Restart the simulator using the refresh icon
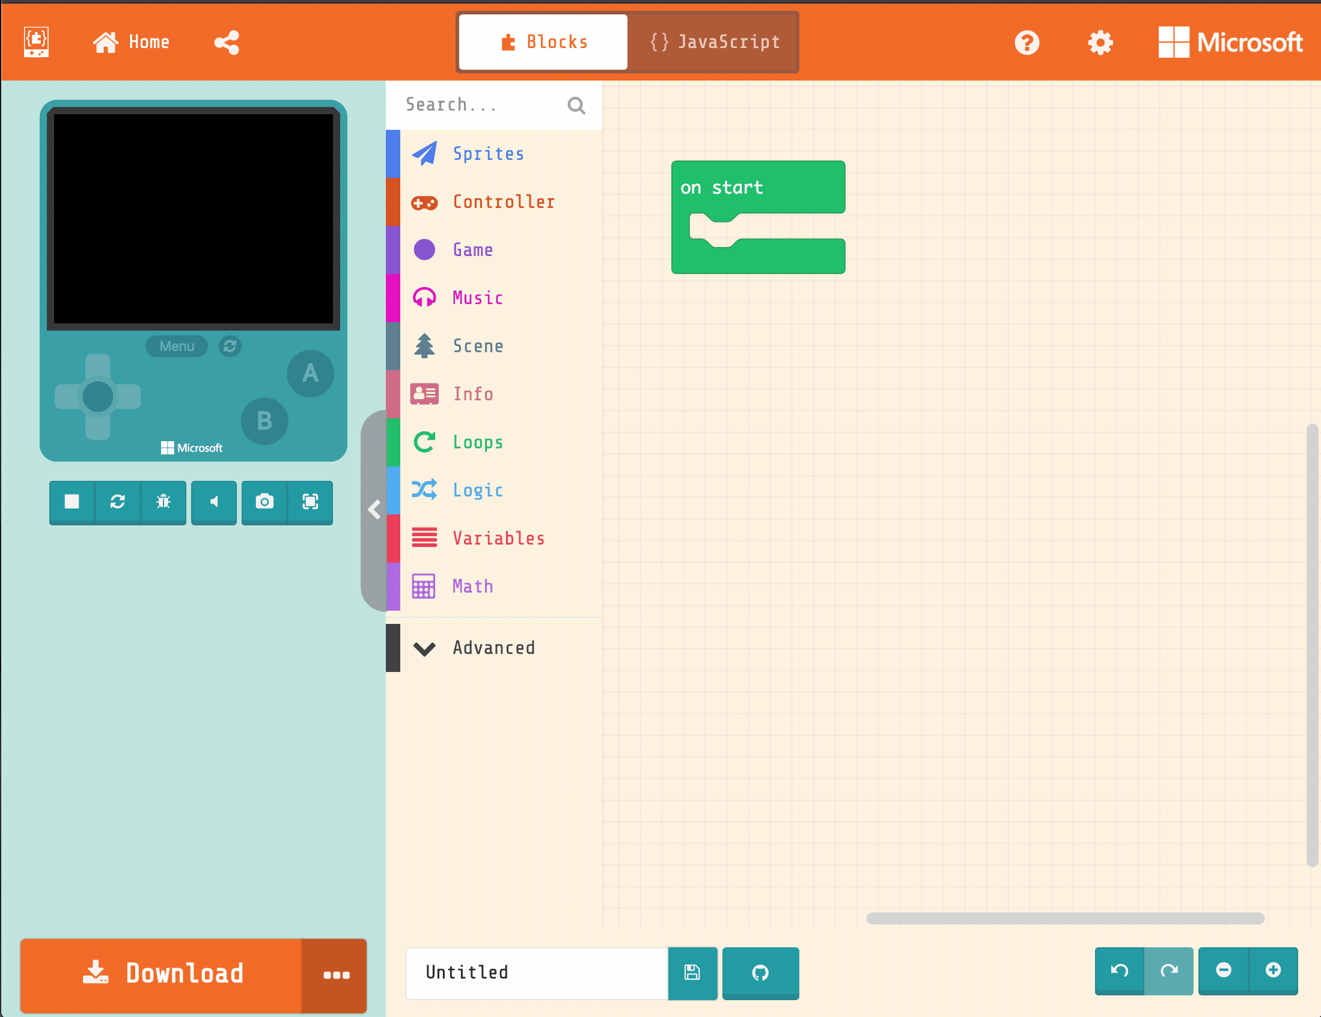Viewport: 1321px width, 1017px height. pos(117,501)
